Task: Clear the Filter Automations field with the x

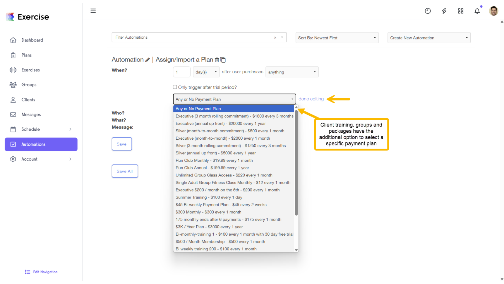Action: (275, 38)
